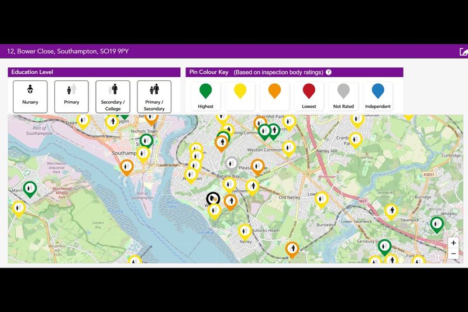Click the orange pin near Southampton waterfront
Image resolution: width=468 pixels, height=312 pixels.
click(127, 167)
